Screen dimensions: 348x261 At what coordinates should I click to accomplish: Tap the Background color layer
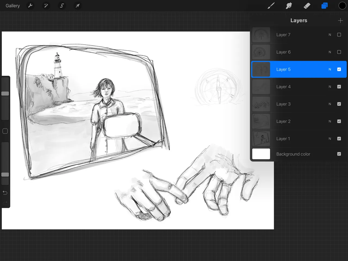(293, 154)
